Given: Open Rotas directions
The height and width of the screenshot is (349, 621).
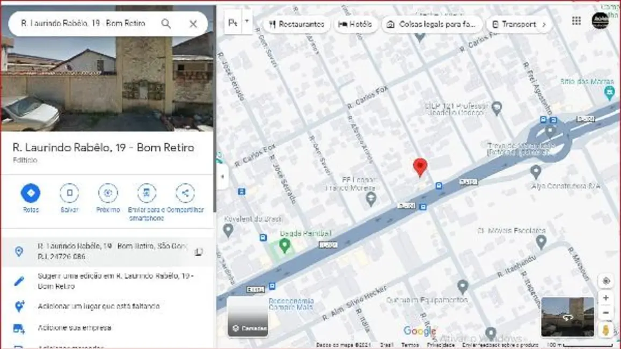Looking at the screenshot, I should point(31,193).
